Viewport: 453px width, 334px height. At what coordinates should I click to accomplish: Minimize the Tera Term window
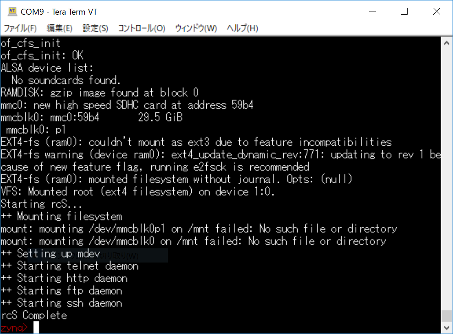pos(372,11)
